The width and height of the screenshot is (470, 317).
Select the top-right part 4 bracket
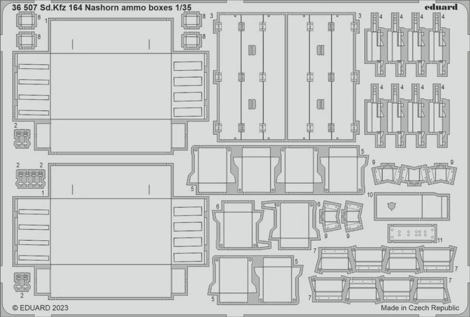(438, 44)
